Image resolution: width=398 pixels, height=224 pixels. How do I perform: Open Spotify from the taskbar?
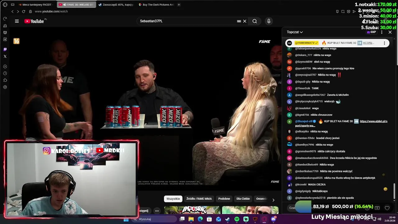click(237, 219)
